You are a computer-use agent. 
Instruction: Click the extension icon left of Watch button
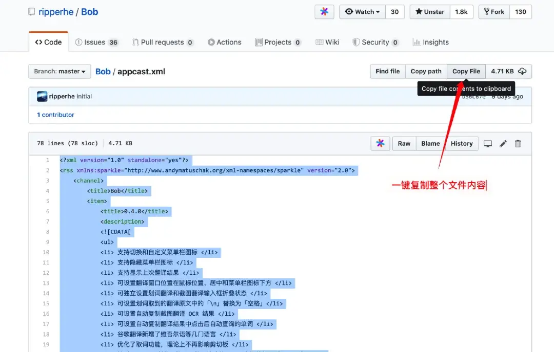coord(324,11)
